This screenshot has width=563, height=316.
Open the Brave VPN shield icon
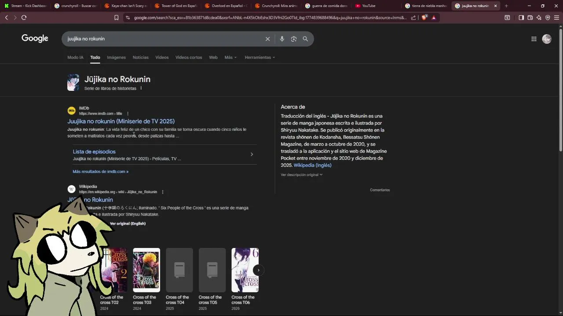548,18
